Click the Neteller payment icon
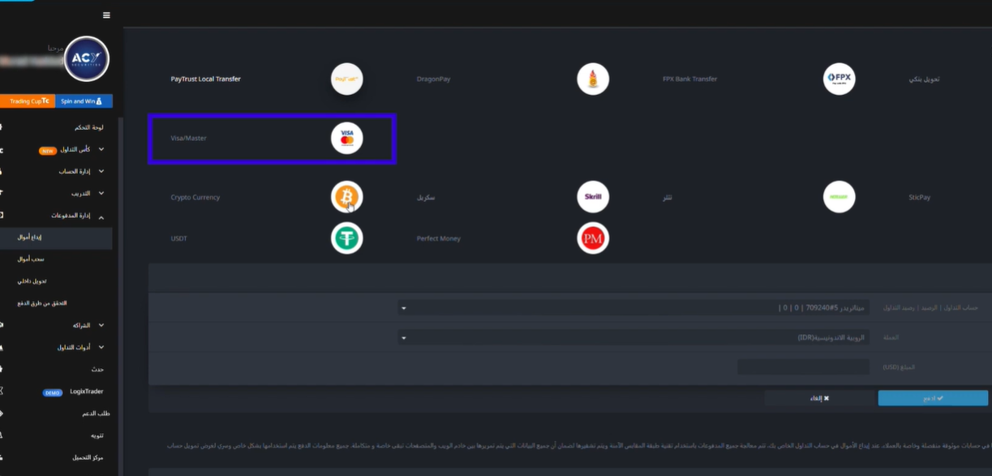Screen dimensions: 992x476 point(839,197)
